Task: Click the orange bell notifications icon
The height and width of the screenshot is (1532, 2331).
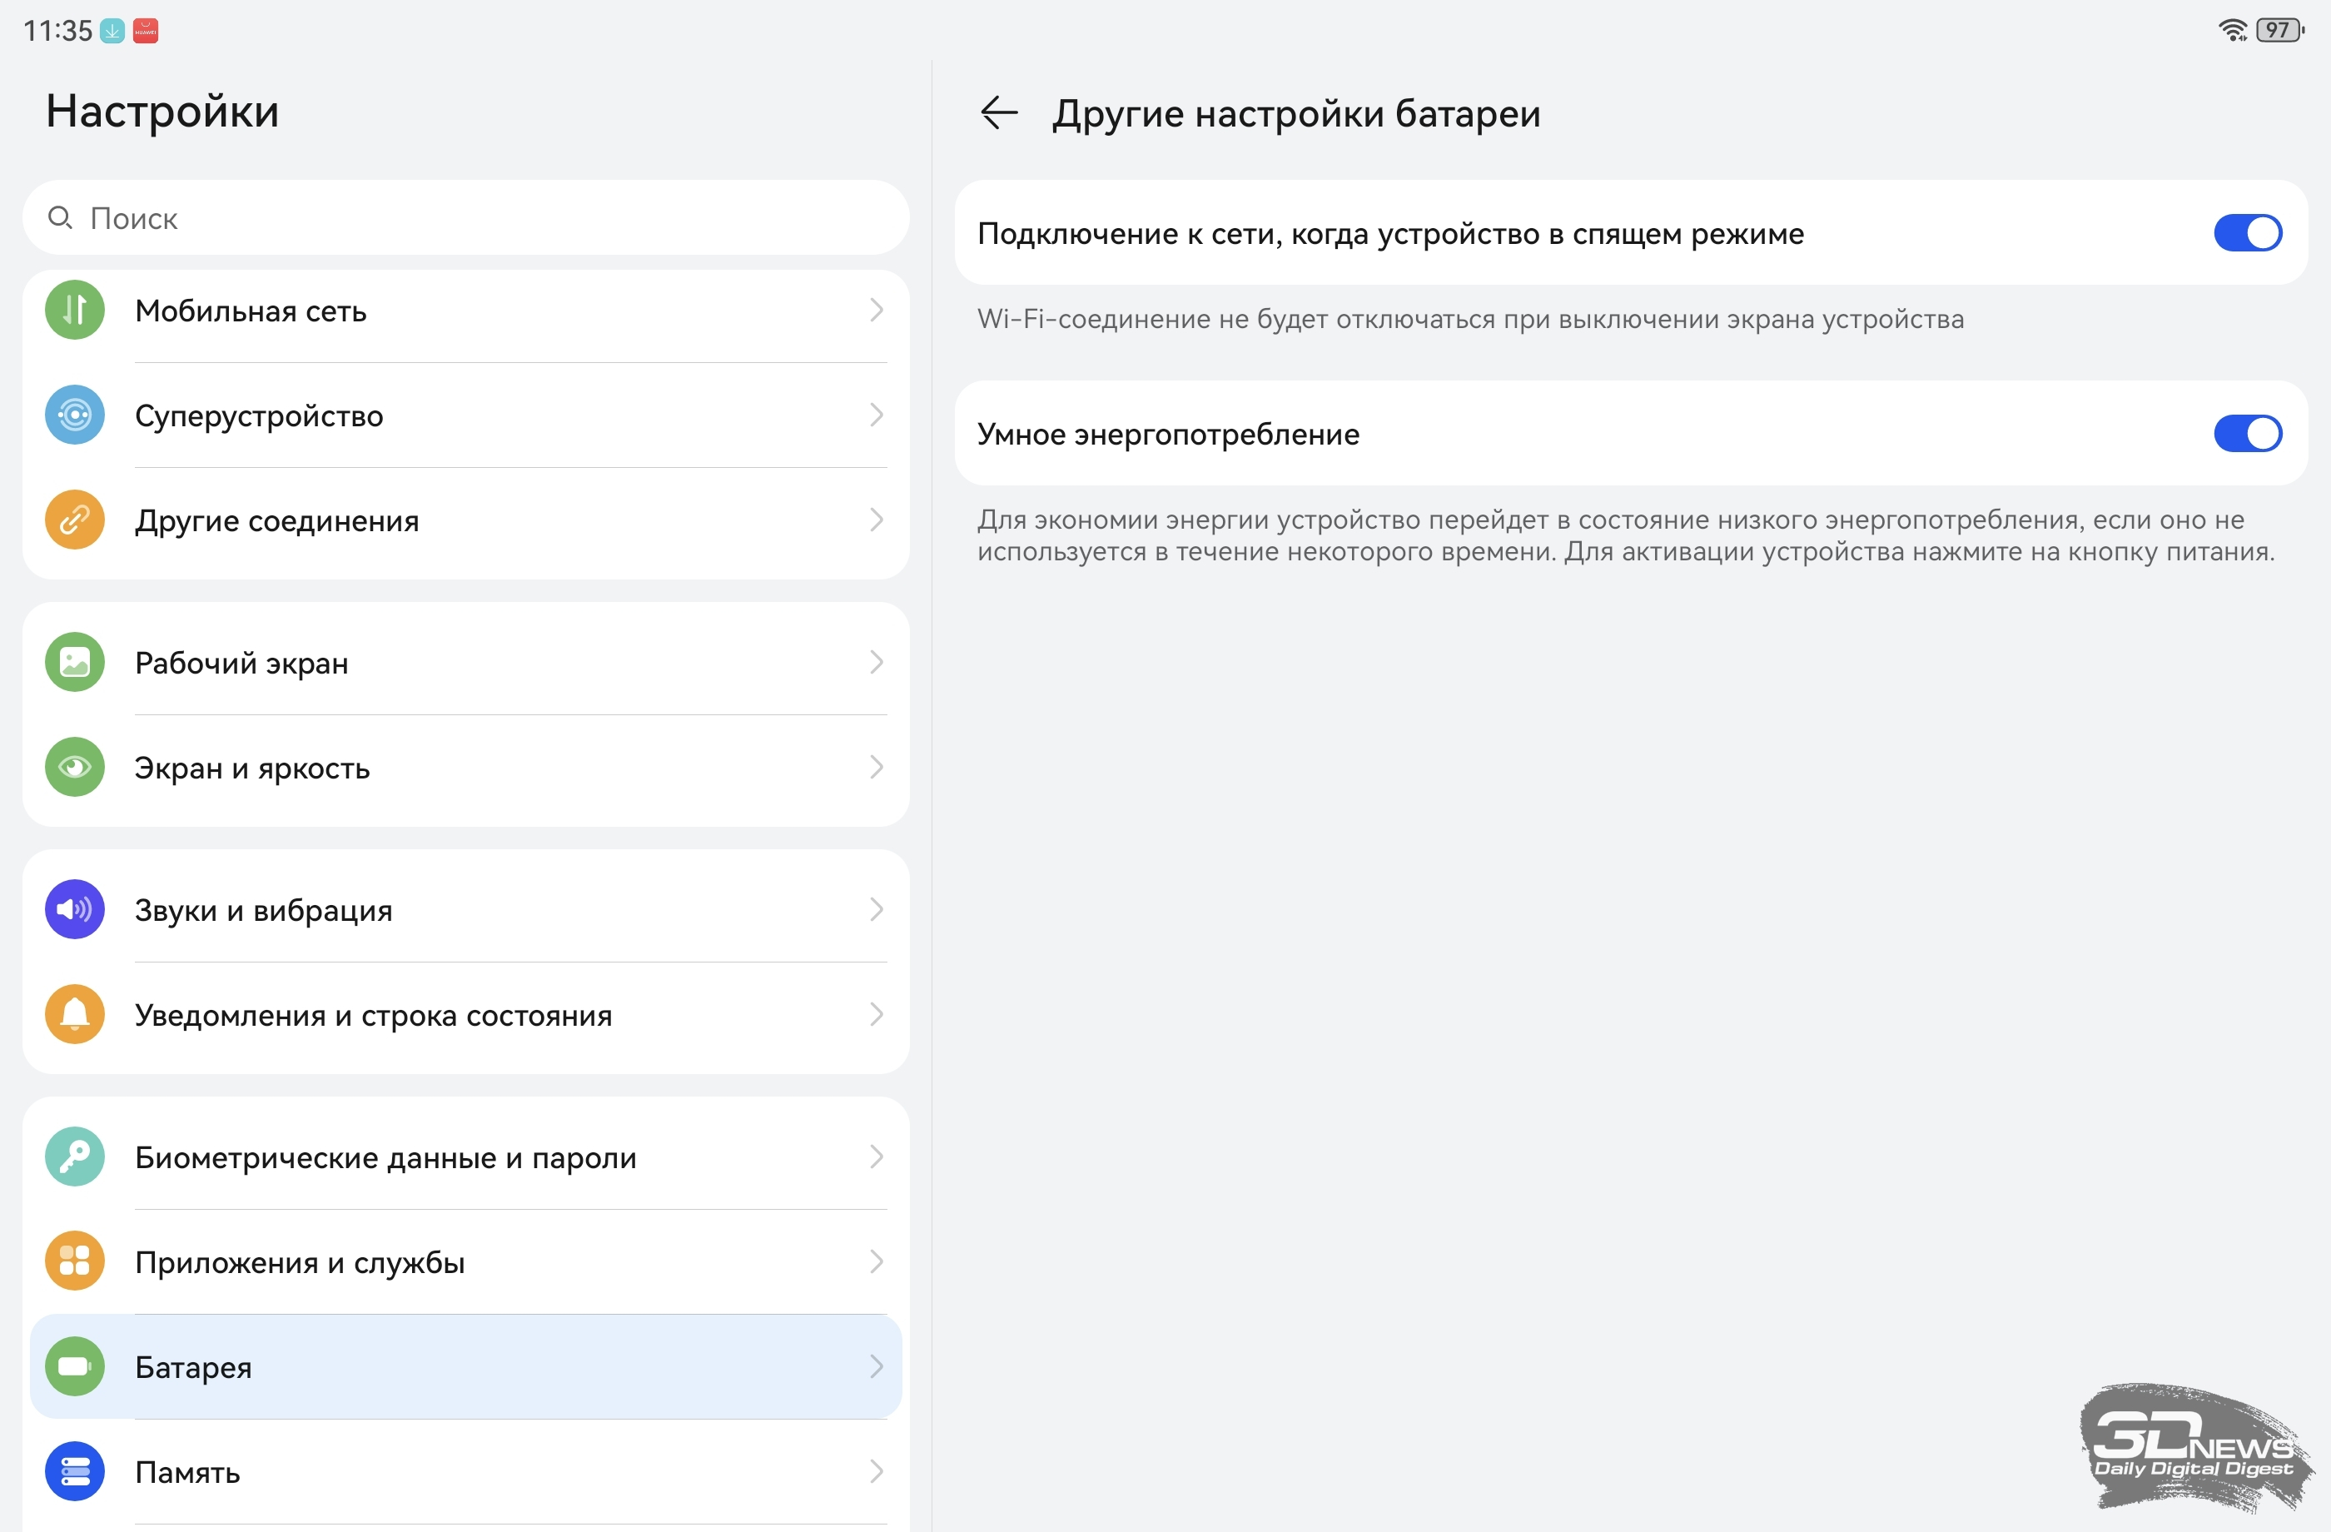Action: [74, 1015]
